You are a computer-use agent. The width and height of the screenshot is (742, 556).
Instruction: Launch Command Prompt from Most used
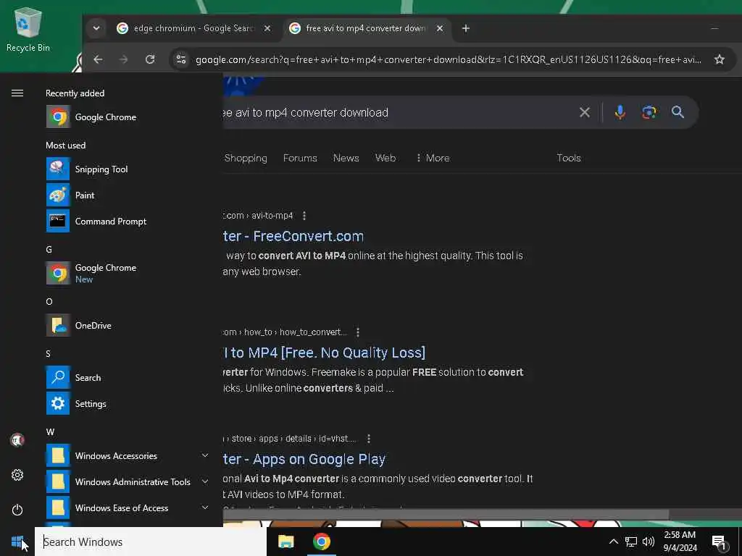pyautogui.click(x=128, y=222)
